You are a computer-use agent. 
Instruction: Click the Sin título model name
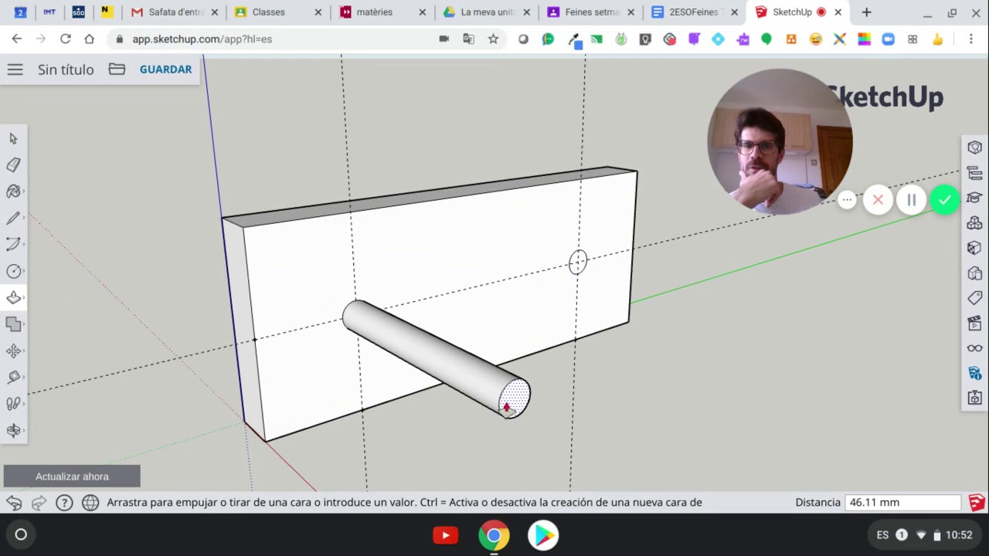coord(66,69)
